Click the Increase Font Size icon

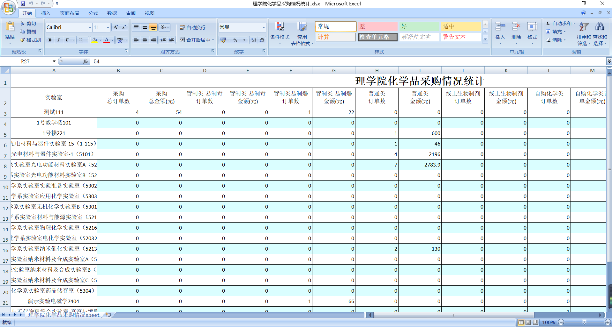click(x=116, y=27)
